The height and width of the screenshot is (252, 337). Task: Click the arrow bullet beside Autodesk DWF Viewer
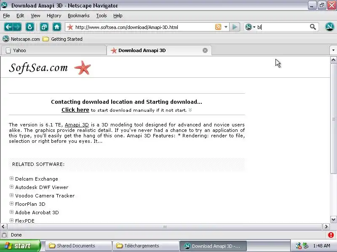12,186
